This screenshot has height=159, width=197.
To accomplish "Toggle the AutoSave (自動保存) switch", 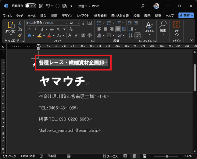I will coord(30,6).
